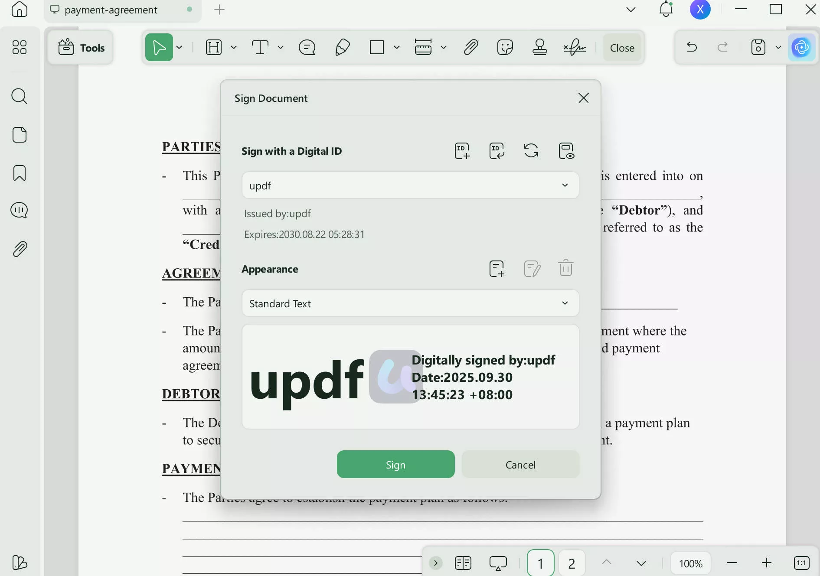Image resolution: width=820 pixels, height=576 pixels.
Task: Select the Pencil annotation tool
Action: [x=342, y=47]
